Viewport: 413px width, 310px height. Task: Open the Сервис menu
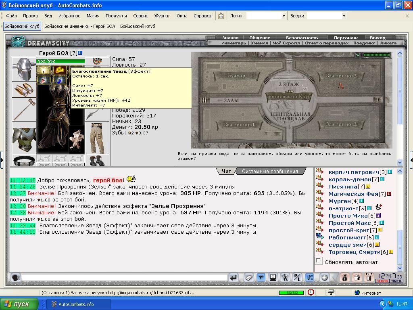[x=140, y=16]
